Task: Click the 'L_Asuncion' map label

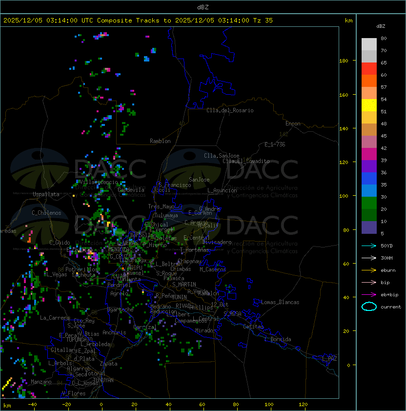Action: pyautogui.click(x=222, y=190)
